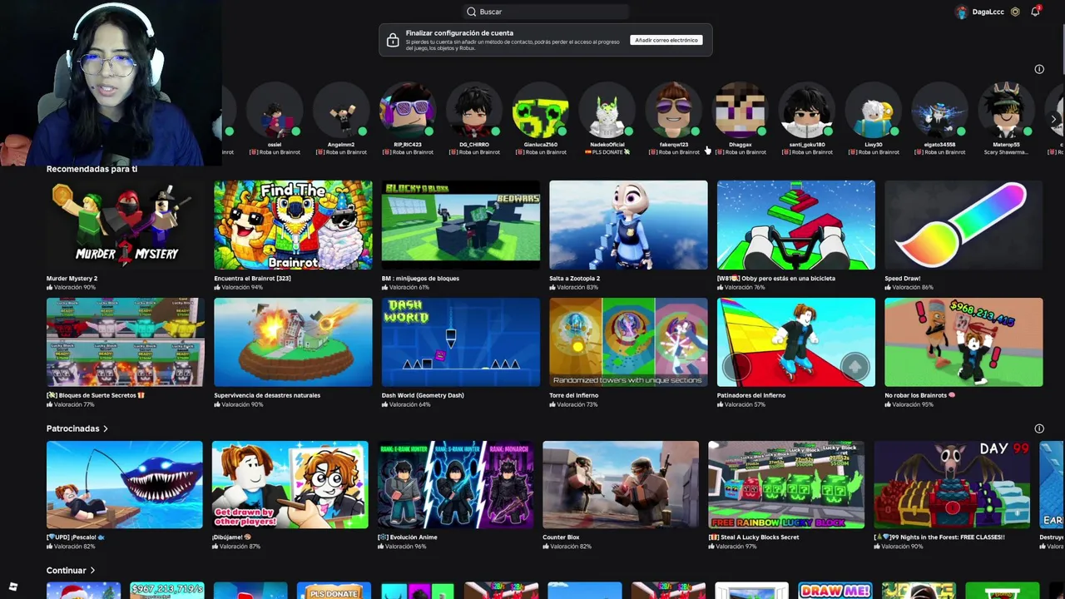1065x599 pixels.
Task: Click the search magnifier icon
Action: click(471, 12)
